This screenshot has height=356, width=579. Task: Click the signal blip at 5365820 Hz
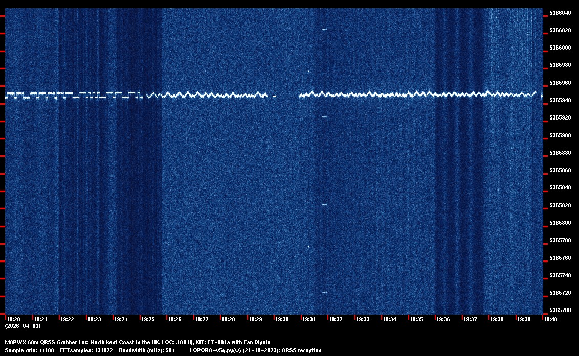324,205
